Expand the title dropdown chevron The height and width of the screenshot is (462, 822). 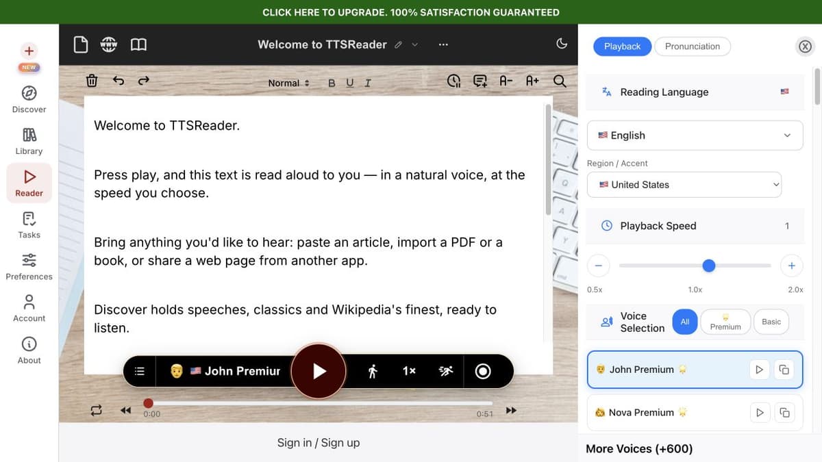point(414,44)
